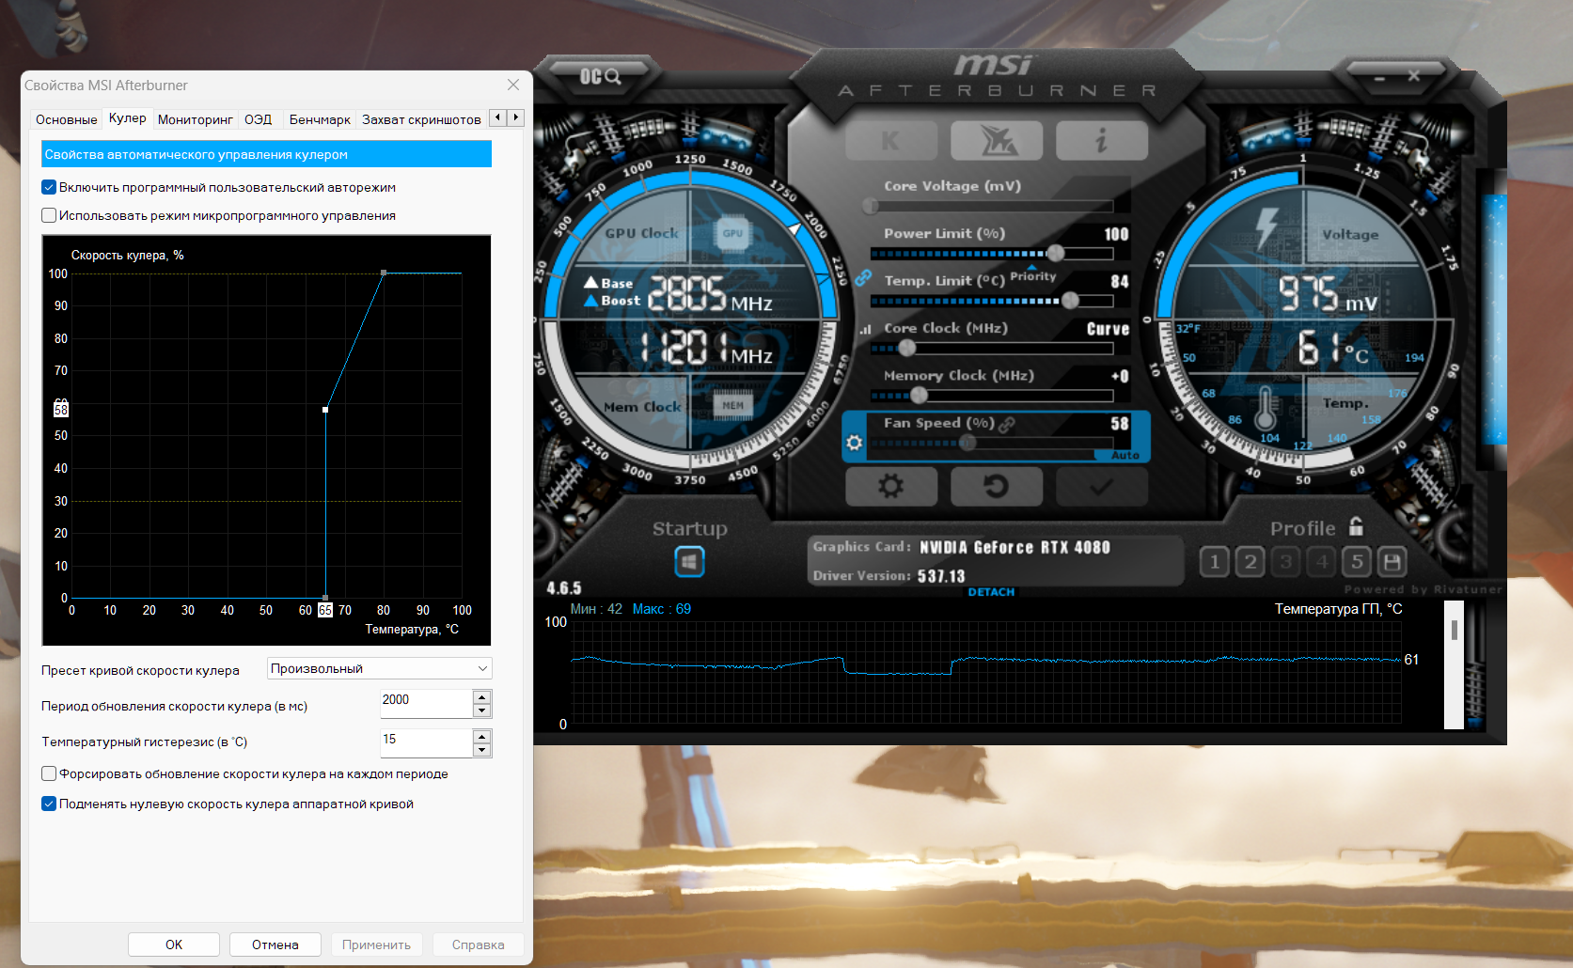The image size is (1573, 968).
Task: Click the MSI dragon logo button
Action: (997, 141)
